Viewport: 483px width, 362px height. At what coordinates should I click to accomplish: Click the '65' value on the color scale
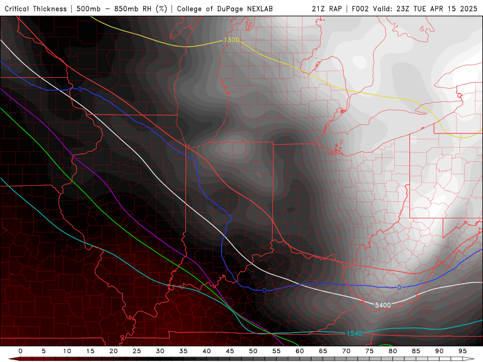[323, 351]
